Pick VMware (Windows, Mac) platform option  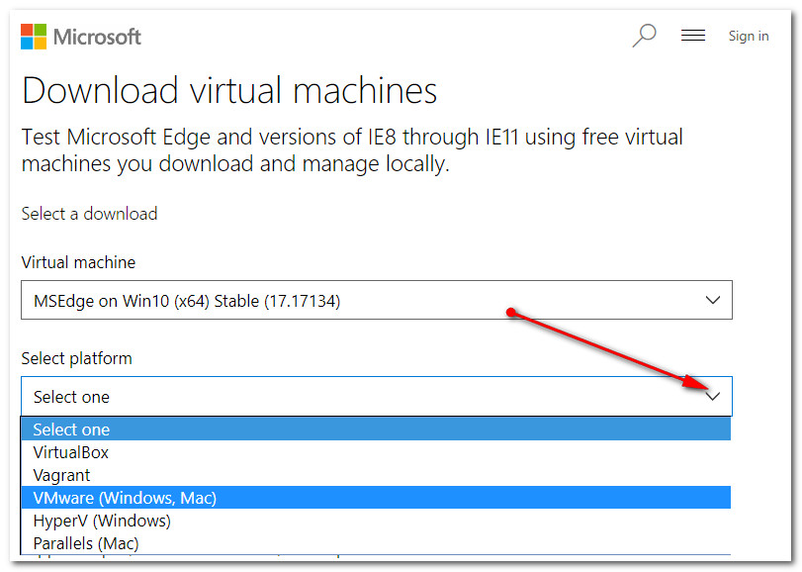376,498
